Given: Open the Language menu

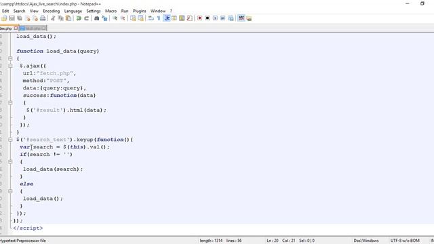Looking at the screenshot, I should [x=73, y=11].
